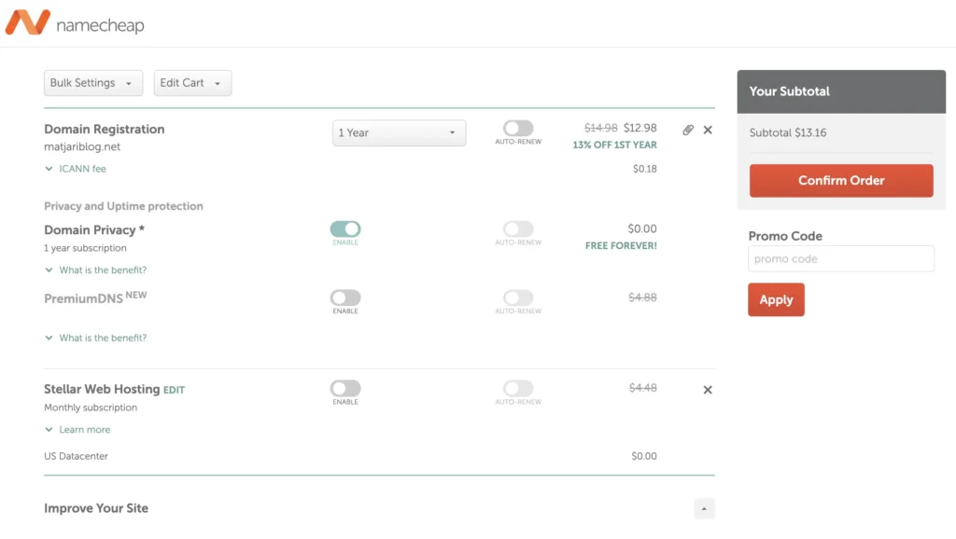Image resolution: width=956 pixels, height=539 pixels.
Task: Click the Apply promo code button
Action: 776,299
